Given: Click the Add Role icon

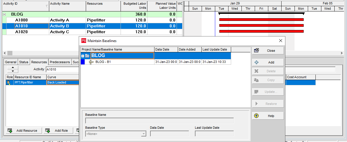Looking at the screenshot, I should click(47, 131).
